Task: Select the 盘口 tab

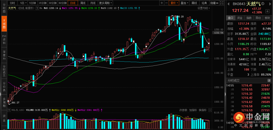Action: point(231,18)
